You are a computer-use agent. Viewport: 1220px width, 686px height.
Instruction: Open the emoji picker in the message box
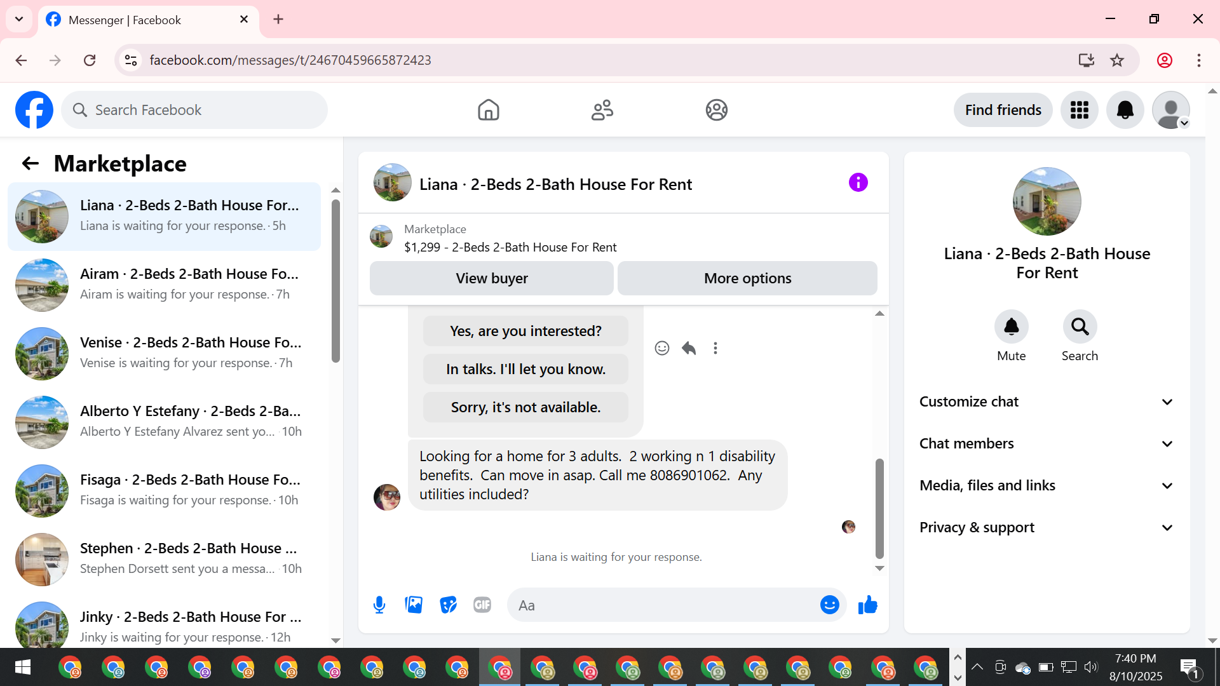(829, 605)
